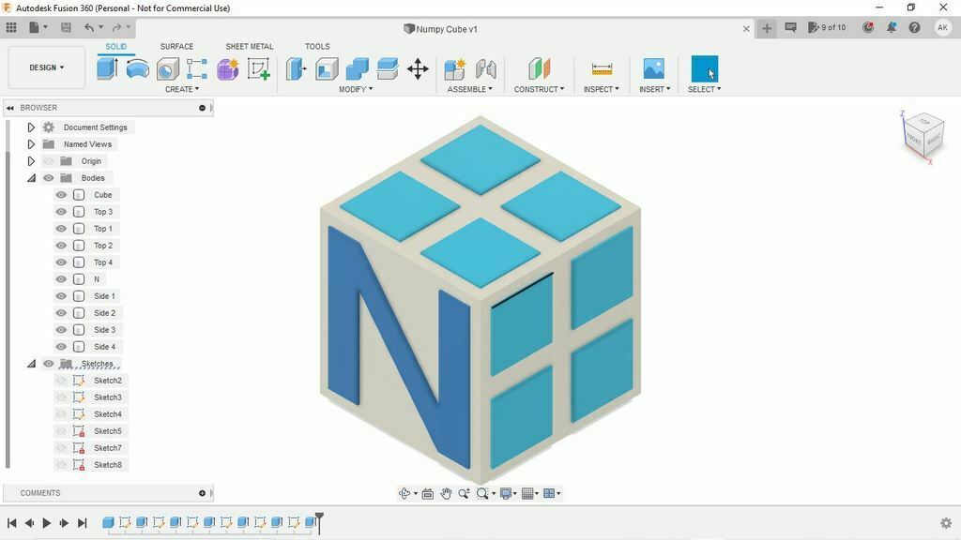Image resolution: width=961 pixels, height=540 pixels.
Task: Select the Shell tool icon
Action: tap(327, 69)
